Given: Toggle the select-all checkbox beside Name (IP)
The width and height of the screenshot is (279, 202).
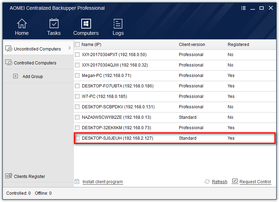Looking at the screenshot, I should (77, 45).
